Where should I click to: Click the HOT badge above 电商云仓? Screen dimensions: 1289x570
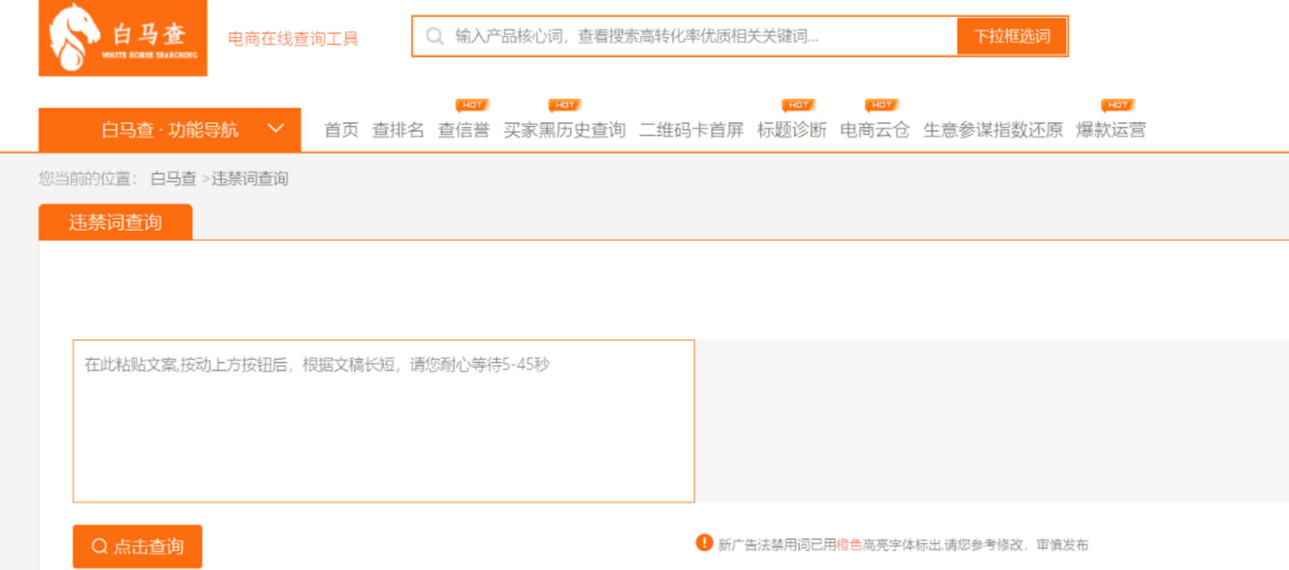pos(881,105)
